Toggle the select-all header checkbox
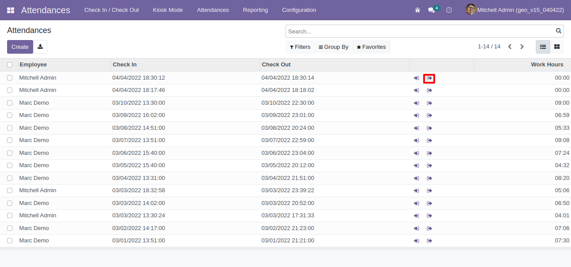The width and height of the screenshot is (571, 267). tap(10, 65)
